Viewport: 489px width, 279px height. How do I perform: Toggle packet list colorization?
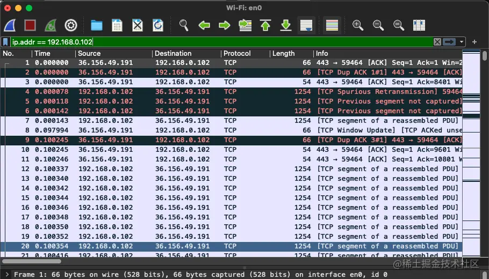pos(332,25)
